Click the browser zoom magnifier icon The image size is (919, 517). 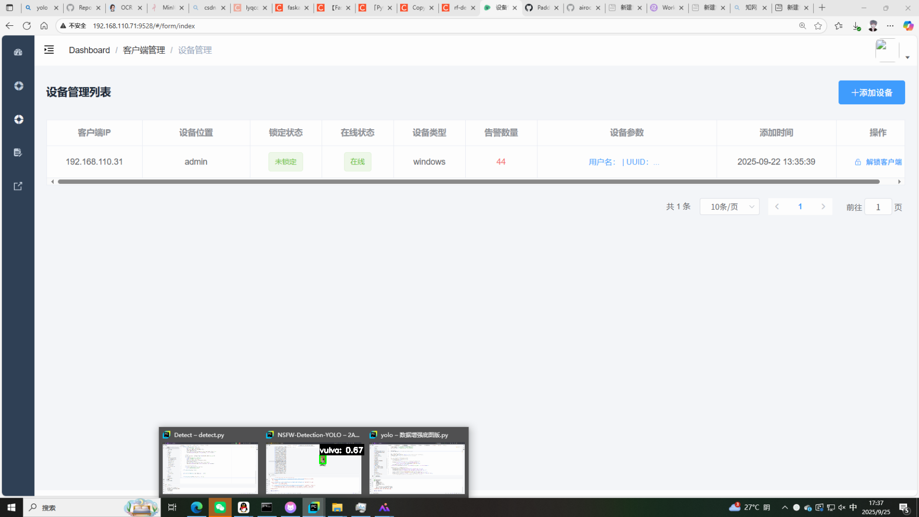(802, 26)
